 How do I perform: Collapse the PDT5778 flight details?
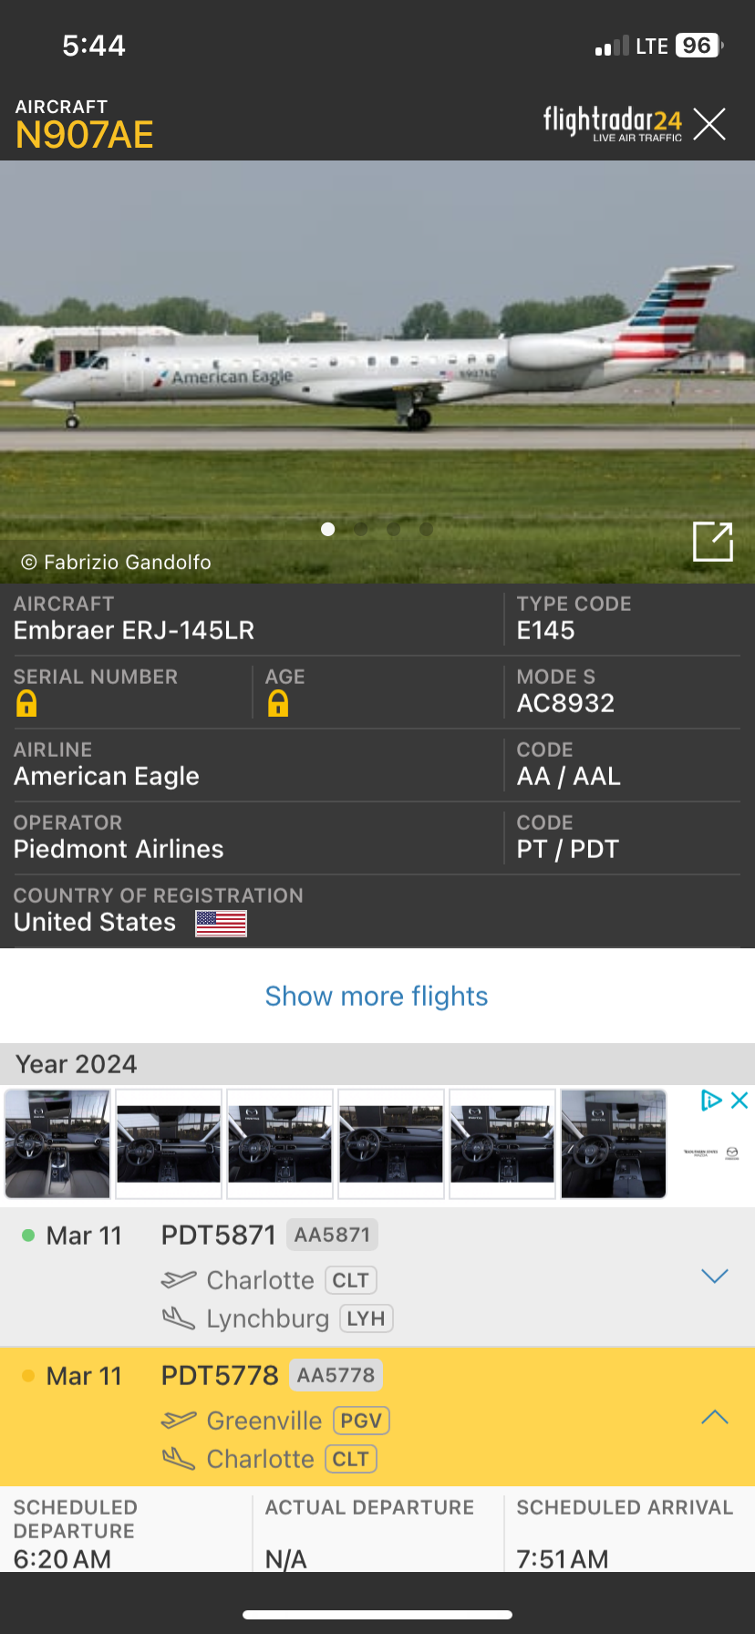pos(714,1417)
